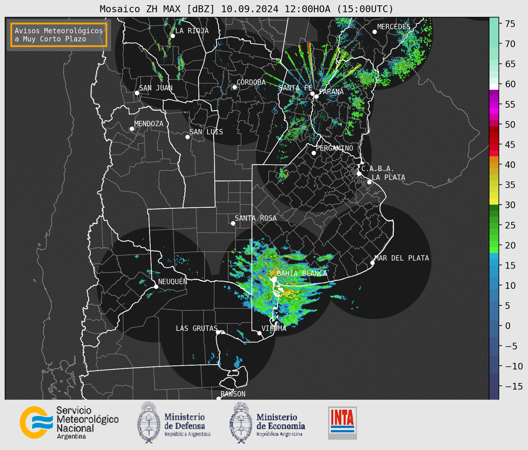The image size is (528, 450).
Task: Select the Mar del Plata city marker
Action: click(372, 263)
